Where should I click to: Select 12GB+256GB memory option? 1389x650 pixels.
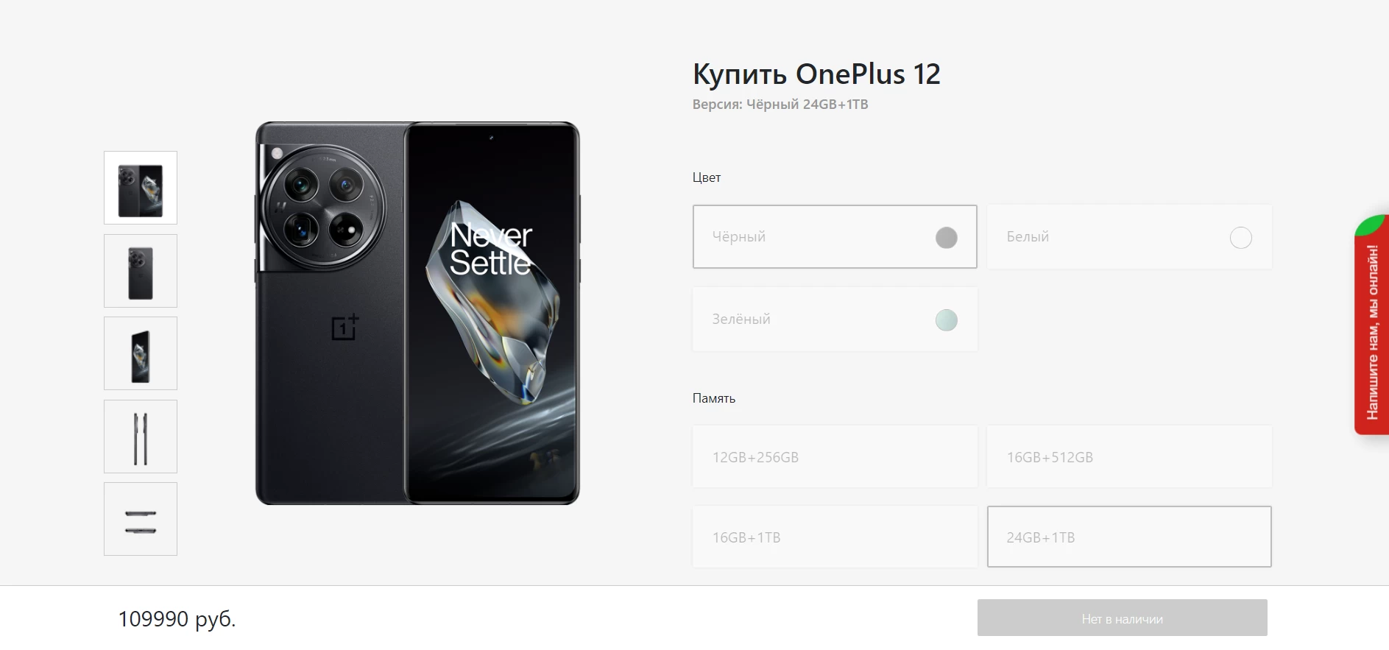click(x=835, y=456)
